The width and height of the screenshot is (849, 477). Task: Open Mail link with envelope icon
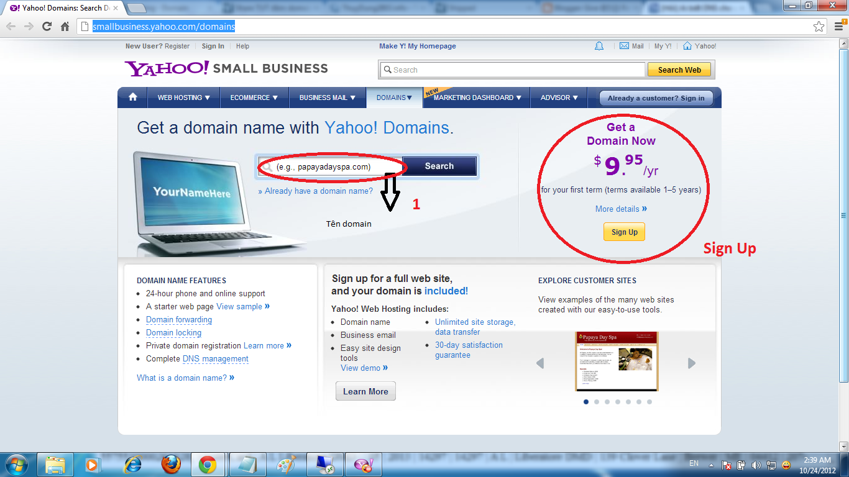click(x=631, y=46)
